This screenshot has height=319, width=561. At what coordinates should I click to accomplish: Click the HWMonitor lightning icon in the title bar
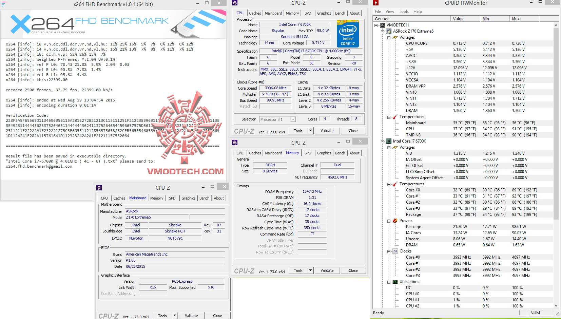tap(375, 3)
